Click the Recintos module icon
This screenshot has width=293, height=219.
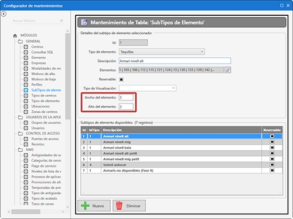(26, 144)
